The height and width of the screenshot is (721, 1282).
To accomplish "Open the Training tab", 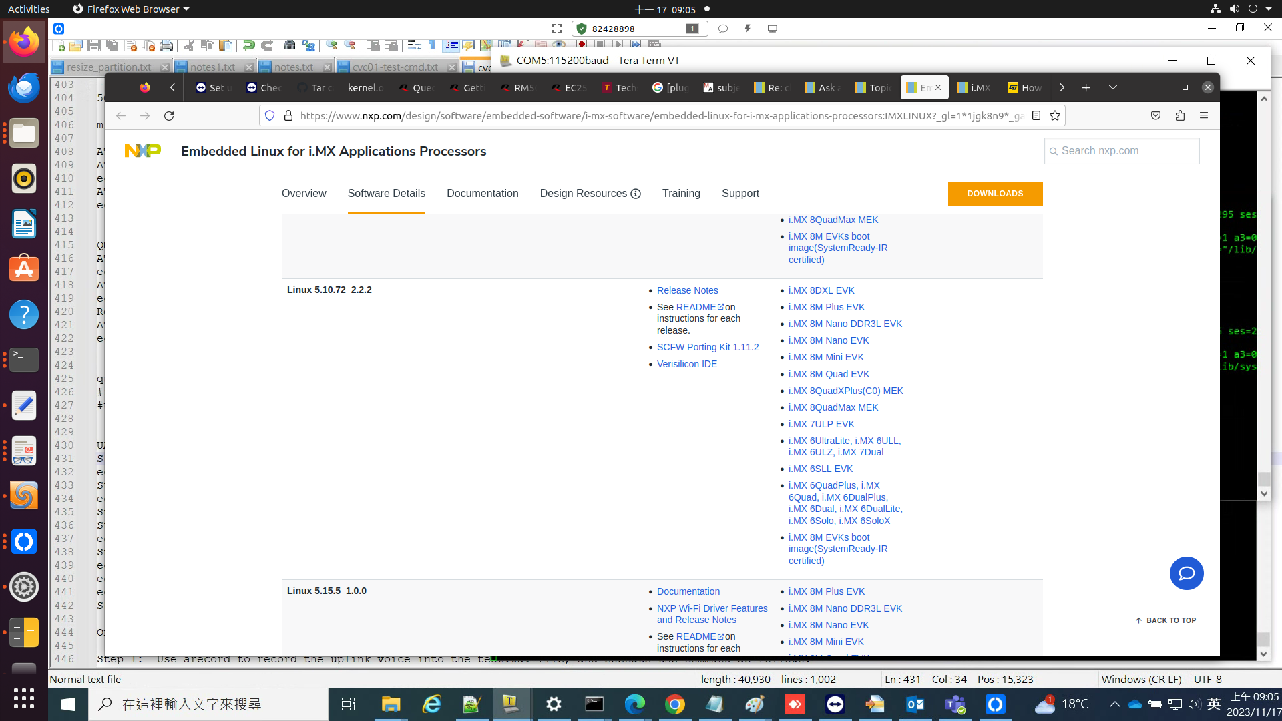I will point(681,194).
